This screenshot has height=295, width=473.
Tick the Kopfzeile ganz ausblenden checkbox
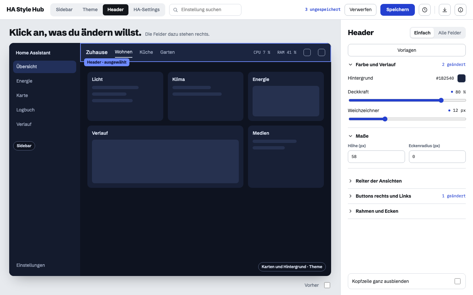coord(458,281)
